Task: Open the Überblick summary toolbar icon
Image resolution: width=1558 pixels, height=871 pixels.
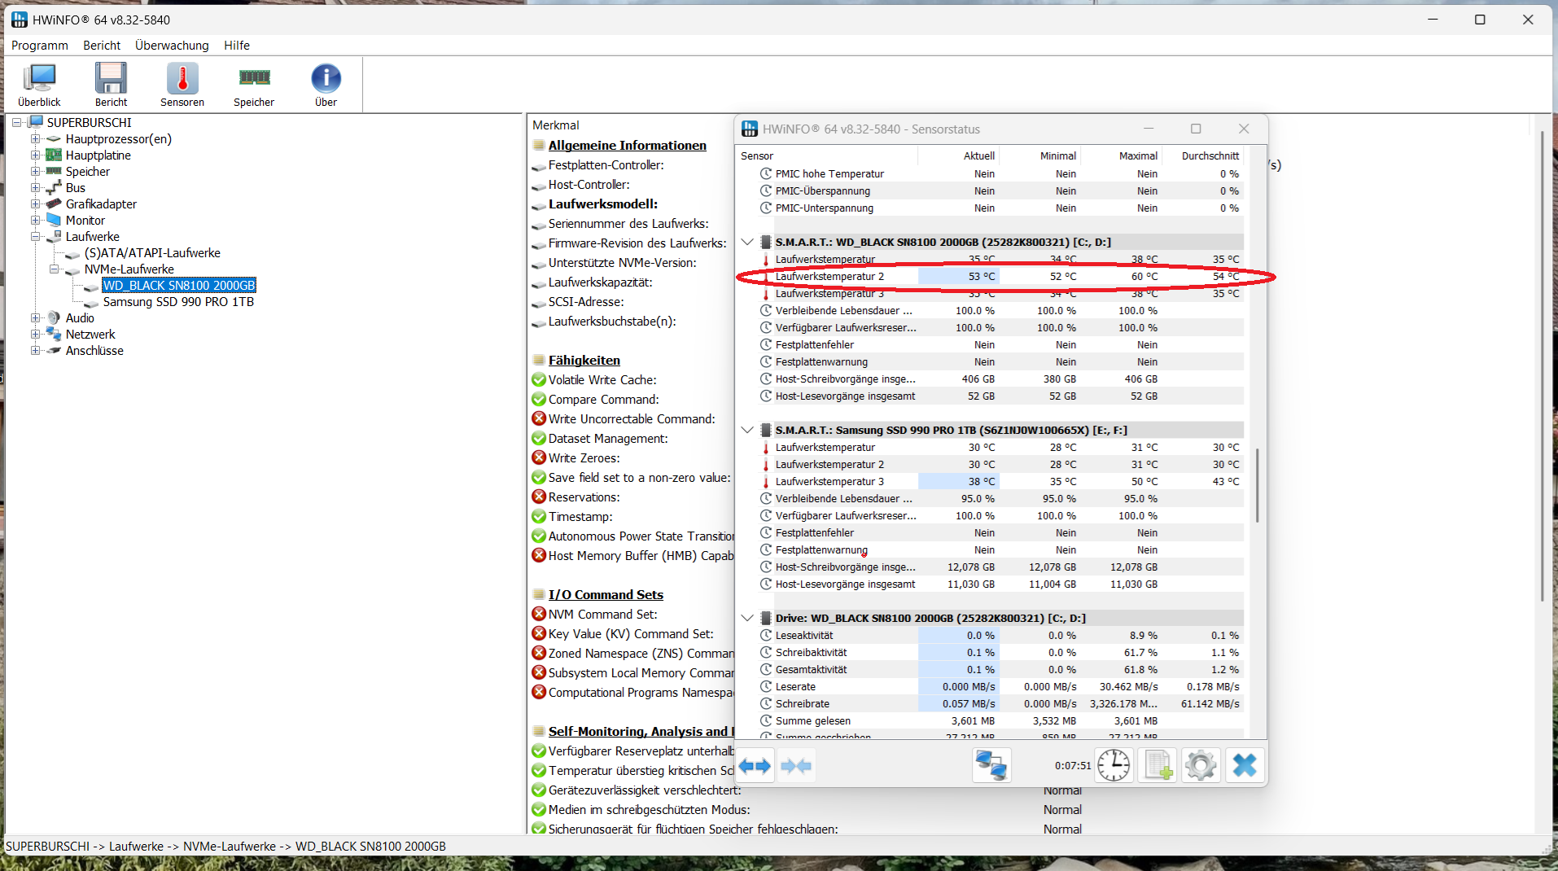Action: [39, 85]
